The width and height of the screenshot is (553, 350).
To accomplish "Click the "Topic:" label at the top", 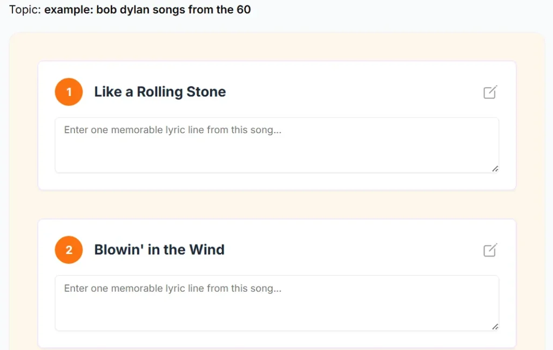I will click(x=25, y=9).
